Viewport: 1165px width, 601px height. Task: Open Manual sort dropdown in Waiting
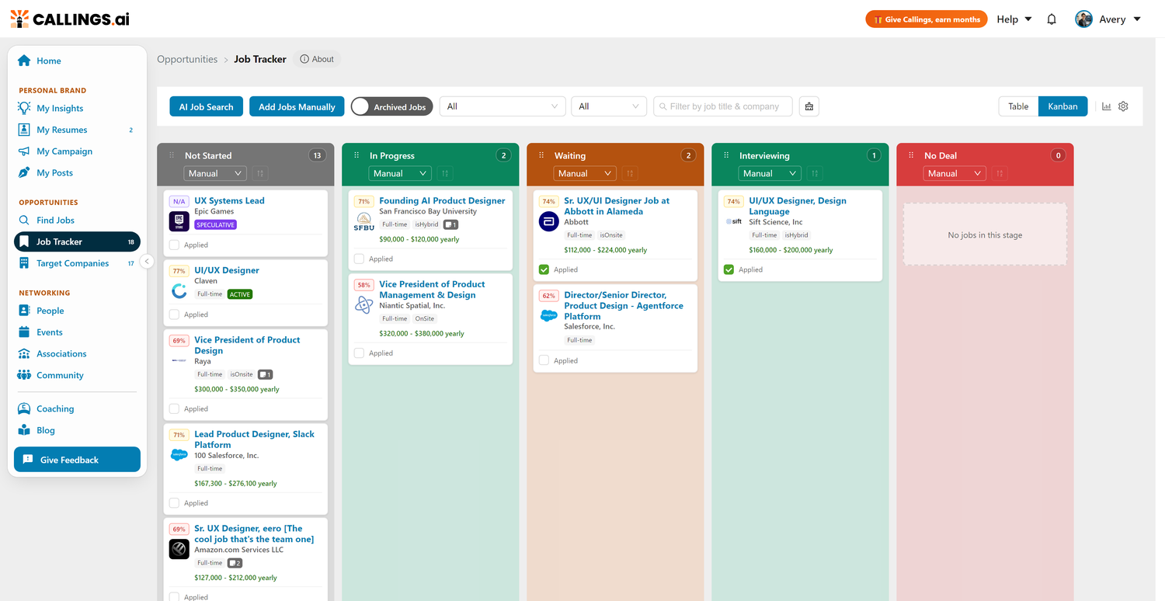point(584,173)
